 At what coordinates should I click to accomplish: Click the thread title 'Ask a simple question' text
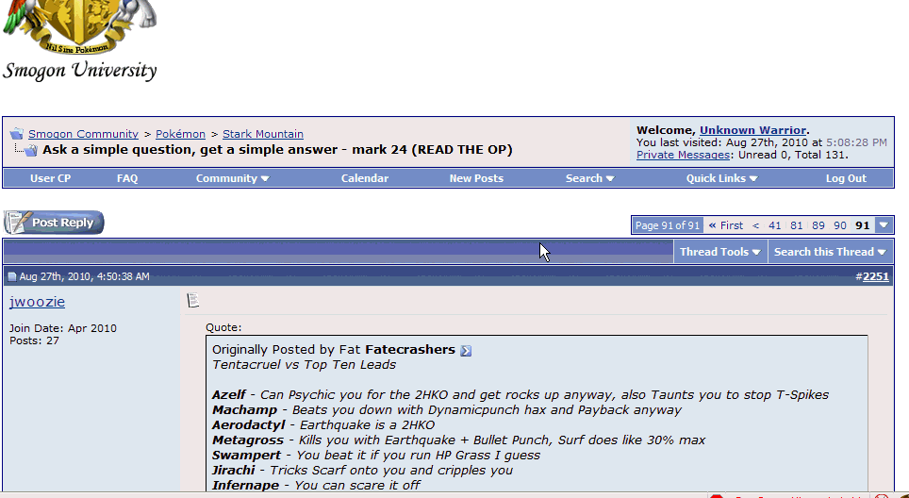coord(277,150)
